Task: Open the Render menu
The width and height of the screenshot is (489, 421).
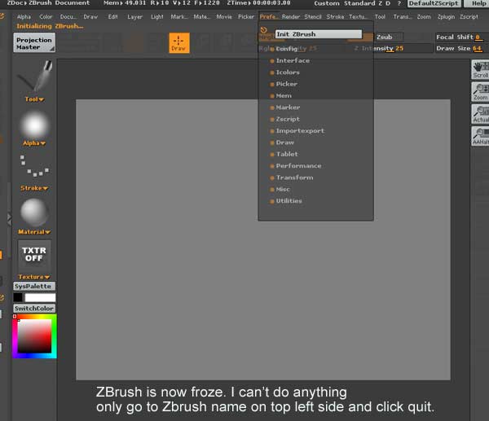Action: tap(291, 17)
